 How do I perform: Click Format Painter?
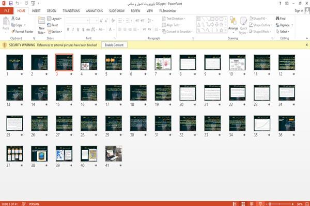22,31
